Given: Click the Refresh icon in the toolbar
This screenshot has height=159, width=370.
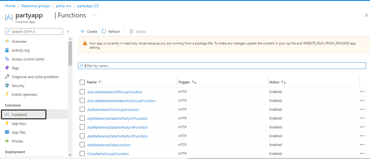Looking at the screenshot, I should click(x=104, y=31).
